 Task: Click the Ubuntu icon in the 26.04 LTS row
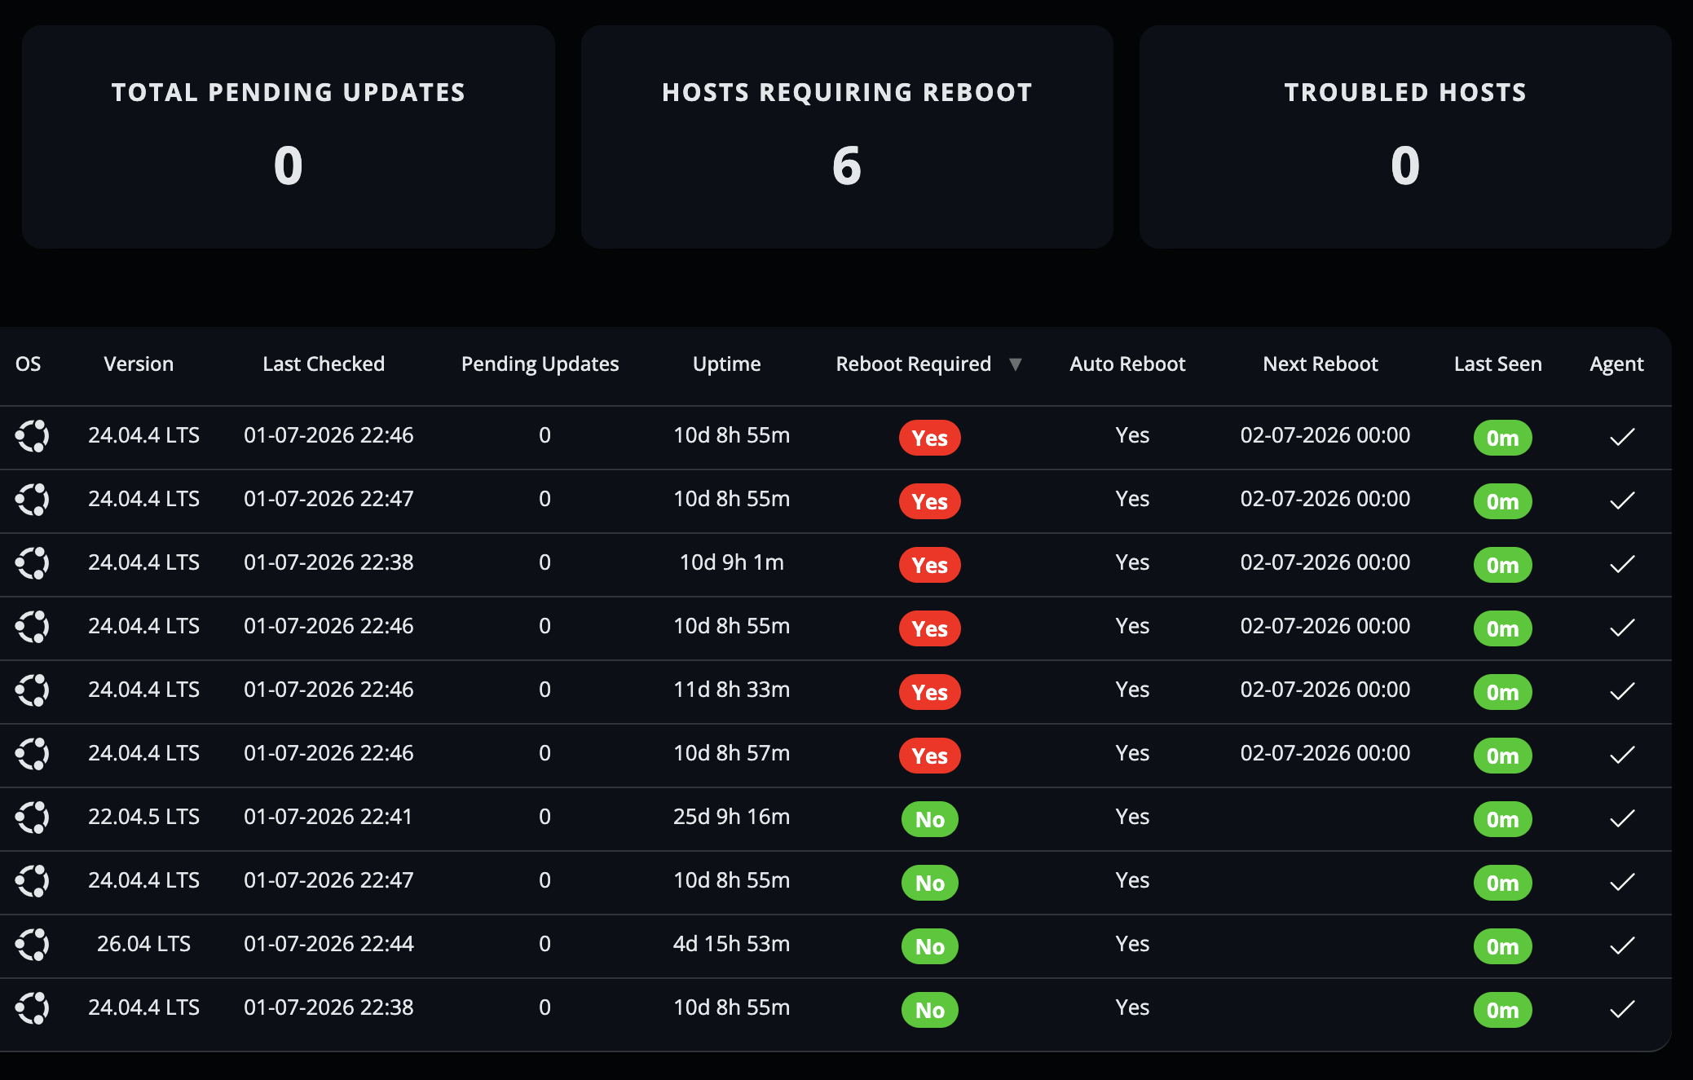(33, 945)
